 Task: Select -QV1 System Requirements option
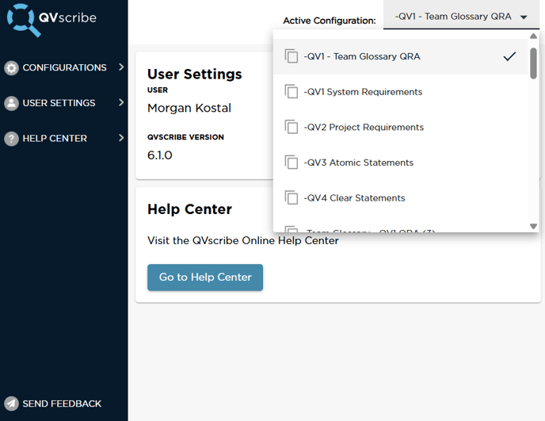(400, 92)
